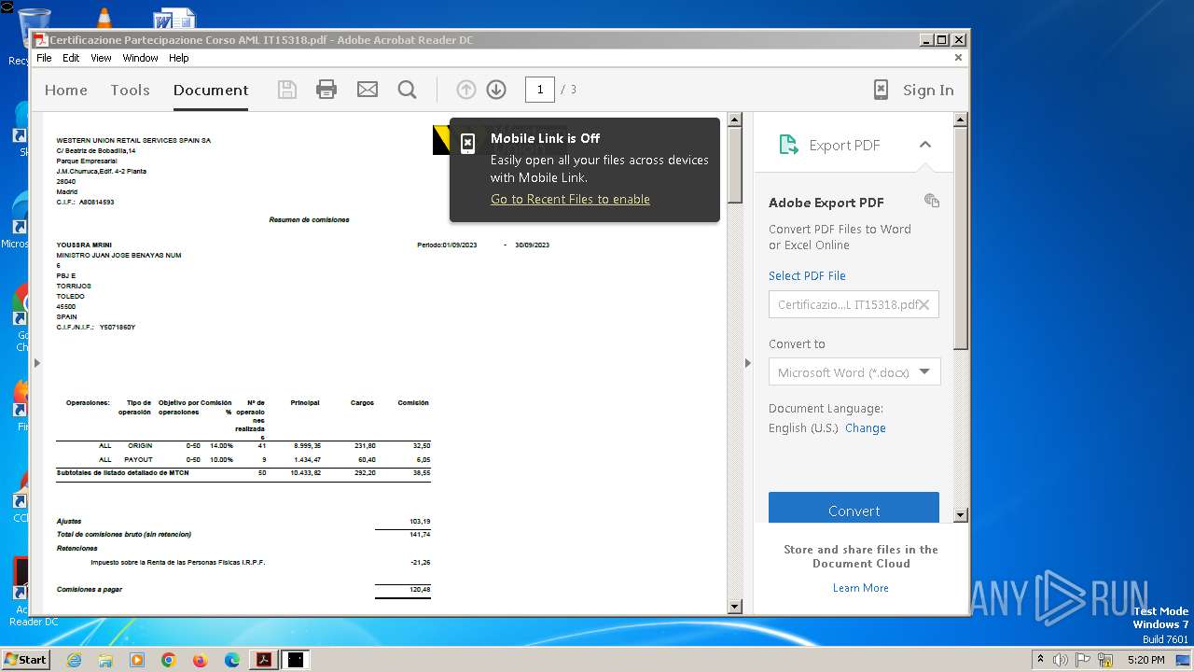Screen dimensions: 1194x672
Task: Click the document scroll up arrow
Action: 734,119
